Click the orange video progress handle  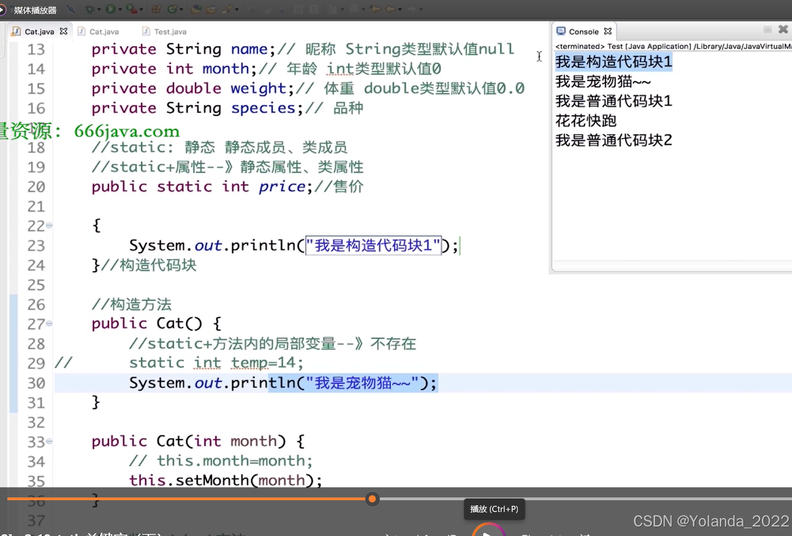[372, 499]
